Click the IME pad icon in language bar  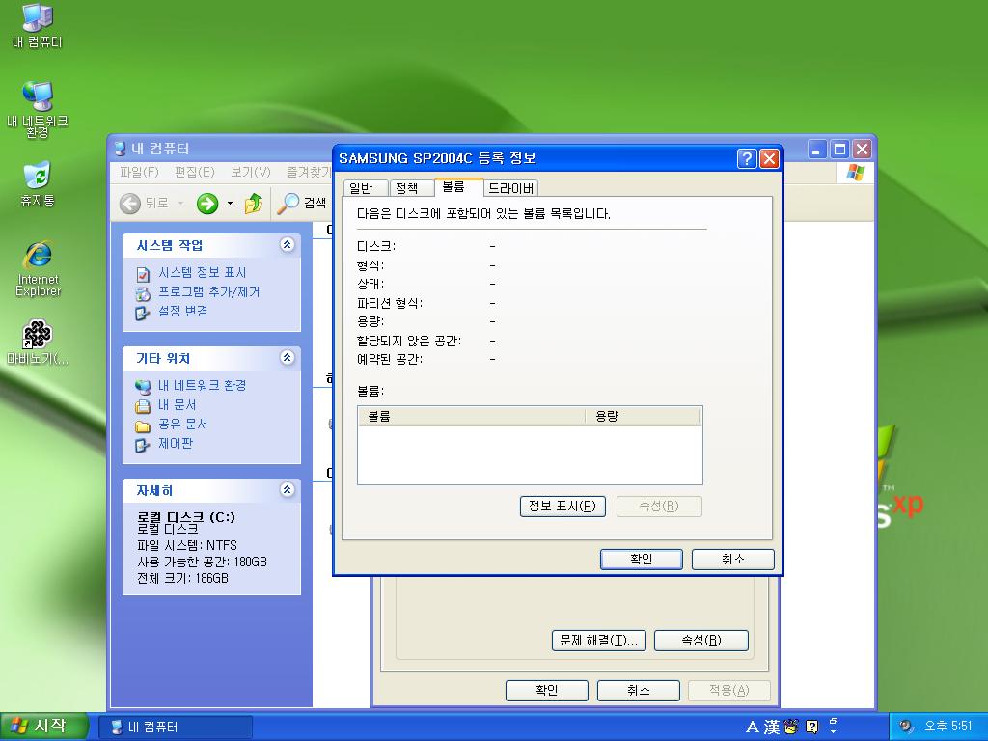791,727
